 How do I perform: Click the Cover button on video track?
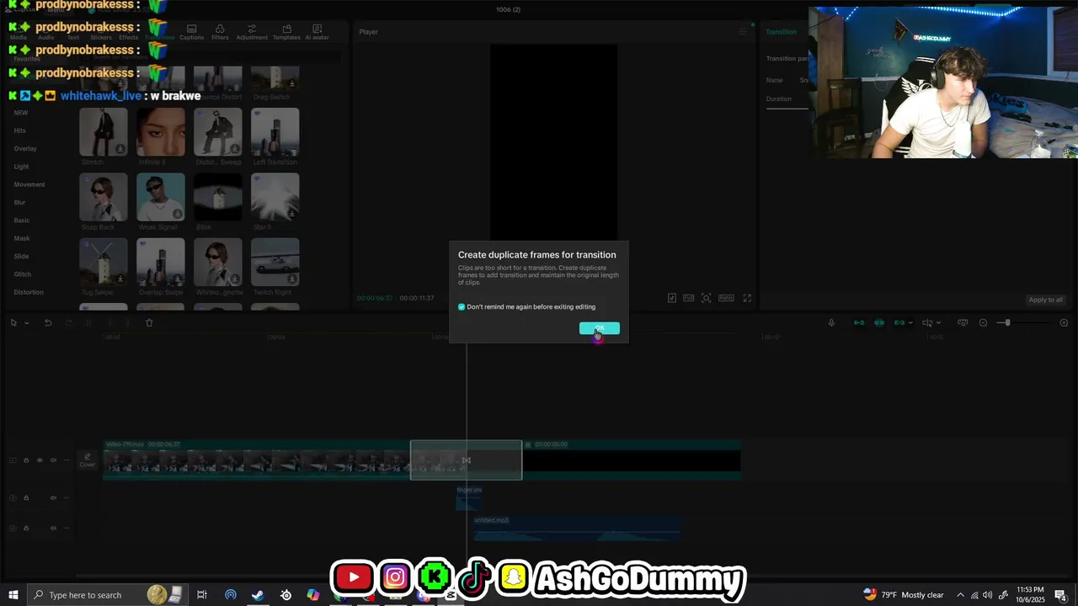click(88, 460)
